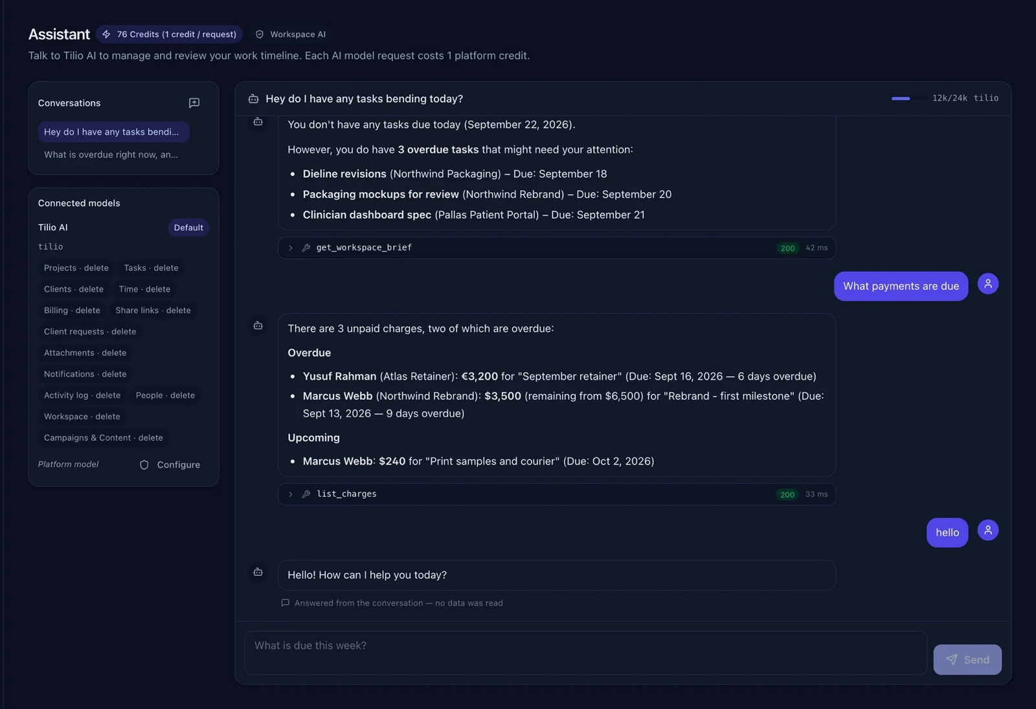Click the Client requests · delete chip
Image resolution: width=1036 pixels, height=709 pixels.
[x=90, y=332]
